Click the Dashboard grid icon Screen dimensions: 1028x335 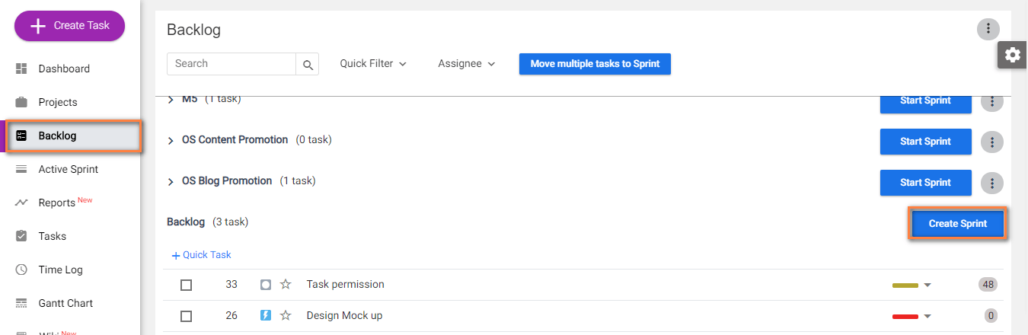coord(21,69)
